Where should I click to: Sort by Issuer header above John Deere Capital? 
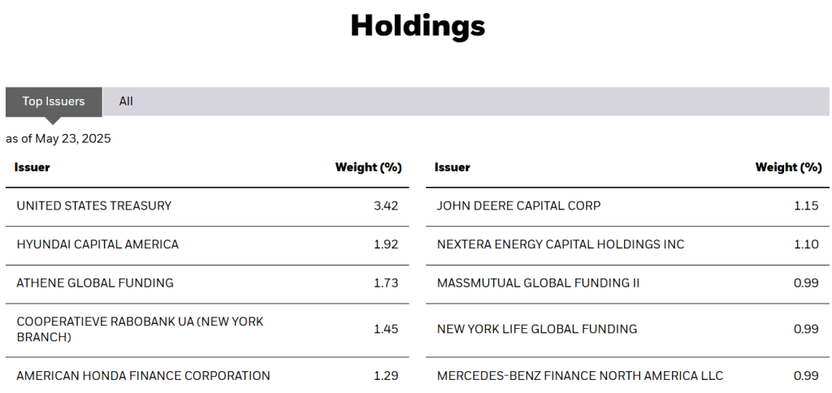[x=453, y=167]
